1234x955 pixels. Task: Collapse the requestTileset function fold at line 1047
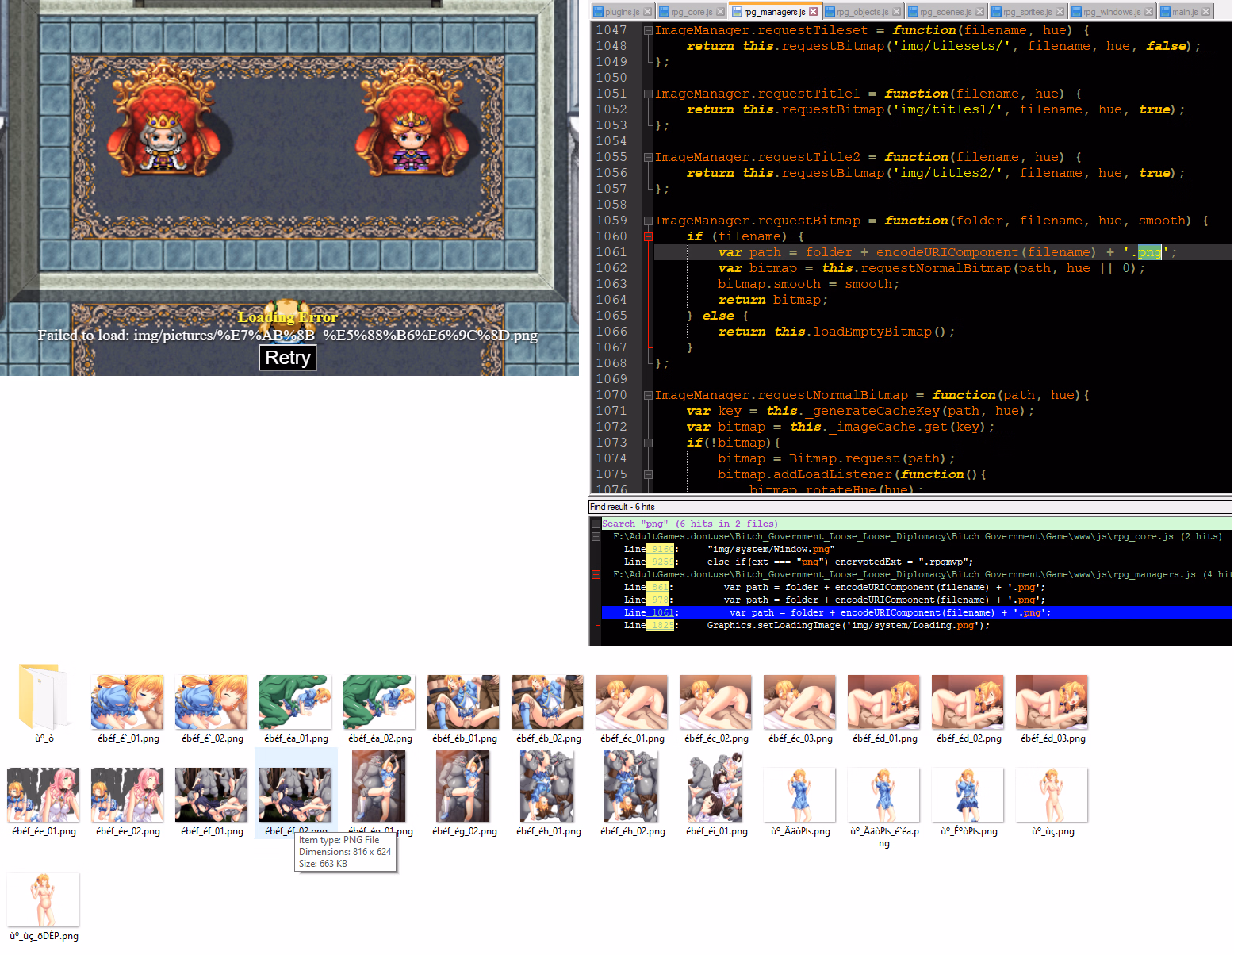click(x=648, y=30)
